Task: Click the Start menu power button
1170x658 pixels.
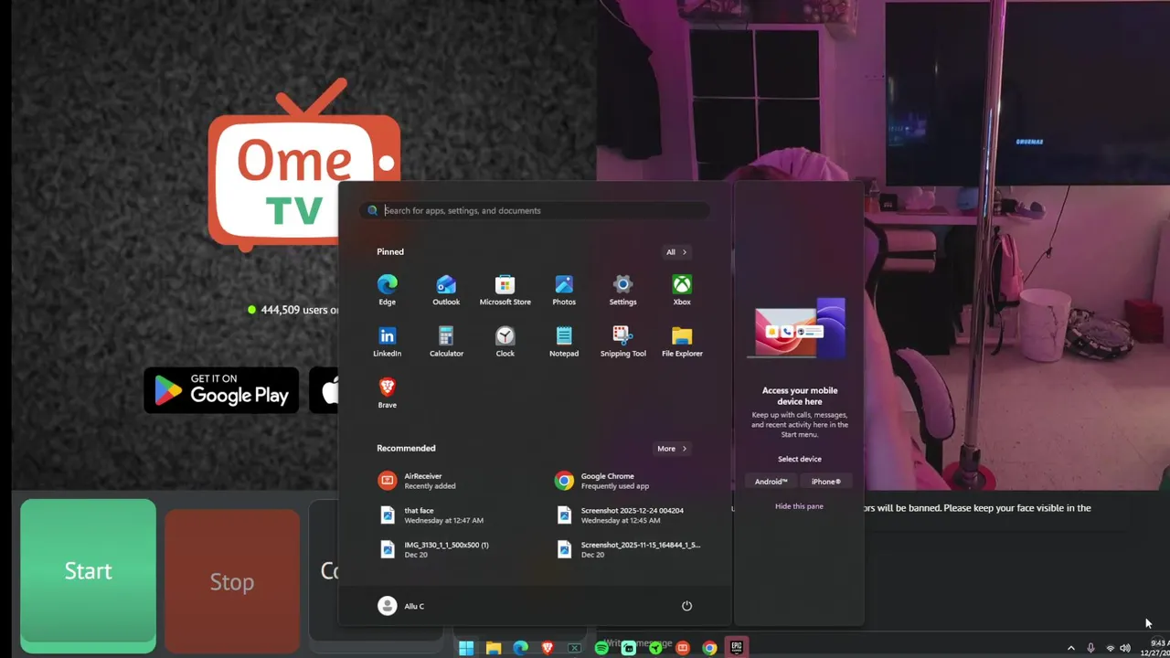Action: click(686, 606)
